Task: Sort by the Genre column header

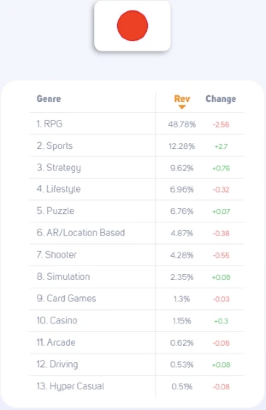Action: tap(49, 98)
